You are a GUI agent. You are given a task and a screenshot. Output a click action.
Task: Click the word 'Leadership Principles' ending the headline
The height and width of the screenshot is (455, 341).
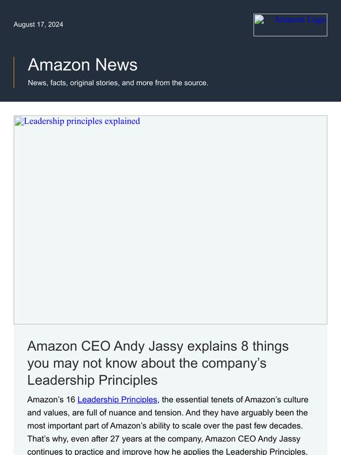[x=92, y=380]
